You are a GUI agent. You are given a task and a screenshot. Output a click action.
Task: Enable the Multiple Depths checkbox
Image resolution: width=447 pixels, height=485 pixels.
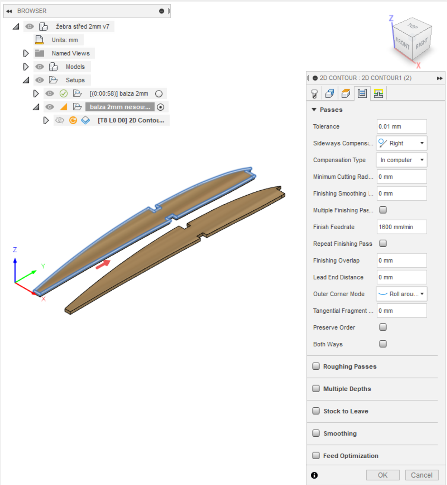(316, 389)
